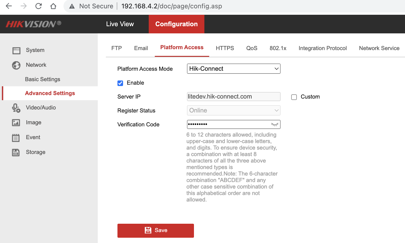Click the Not Secure warning icon
The image size is (405, 243).
click(x=72, y=6)
